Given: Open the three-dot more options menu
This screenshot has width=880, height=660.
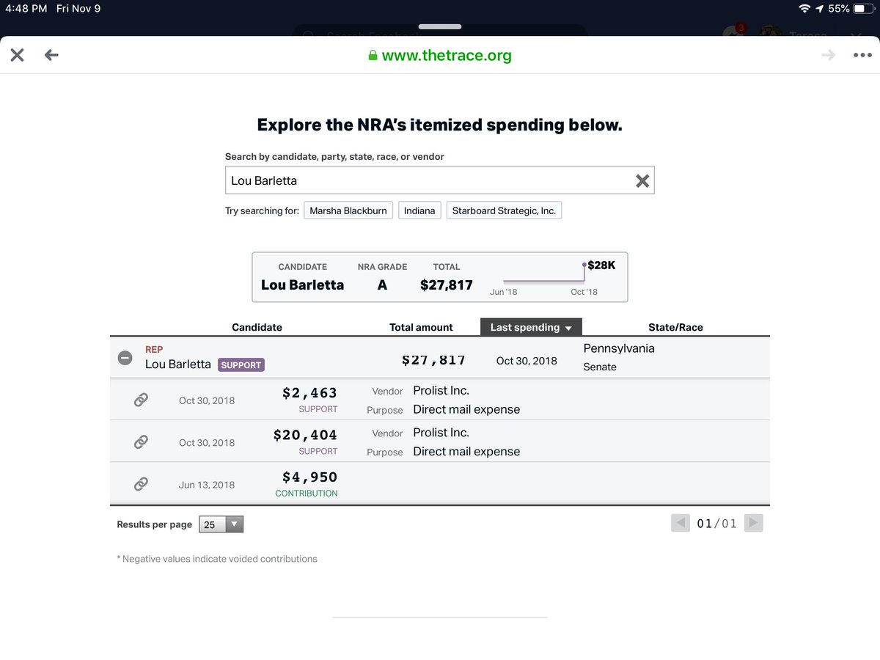Looking at the screenshot, I should coord(862,55).
